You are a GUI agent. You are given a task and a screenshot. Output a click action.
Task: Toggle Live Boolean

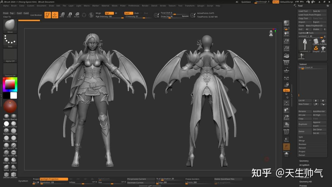36,15
